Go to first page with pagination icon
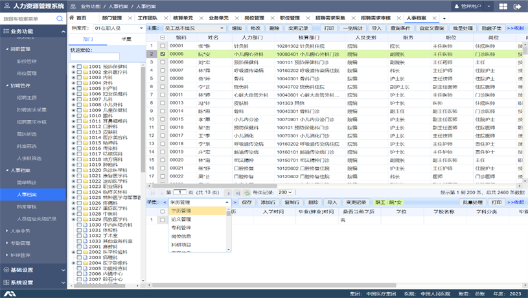 pos(152,193)
